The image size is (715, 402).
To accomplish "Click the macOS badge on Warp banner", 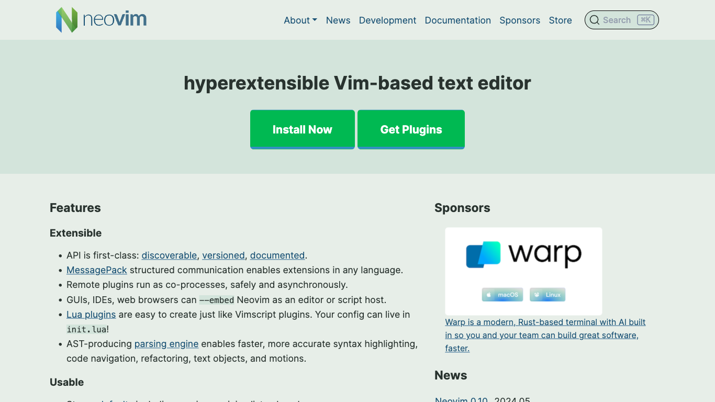I will pyautogui.click(x=502, y=295).
